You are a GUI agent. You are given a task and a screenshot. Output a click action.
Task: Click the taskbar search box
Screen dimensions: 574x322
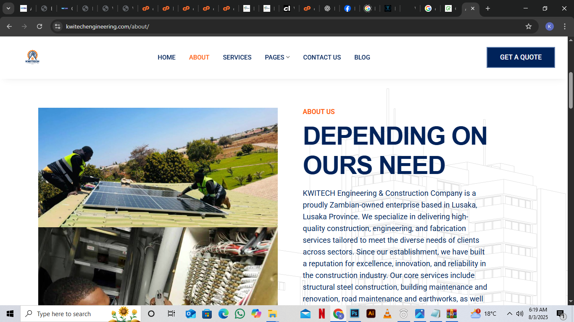point(81,314)
